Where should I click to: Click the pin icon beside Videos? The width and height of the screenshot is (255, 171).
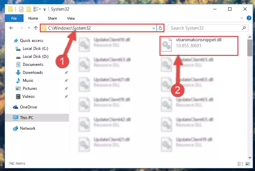pos(66,96)
